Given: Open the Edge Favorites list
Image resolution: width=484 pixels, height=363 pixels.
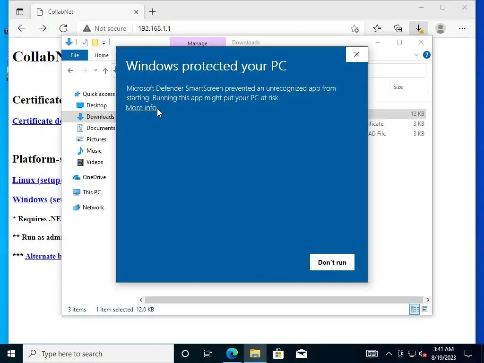Looking at the screenshot, I should click(x=377, y=28).
